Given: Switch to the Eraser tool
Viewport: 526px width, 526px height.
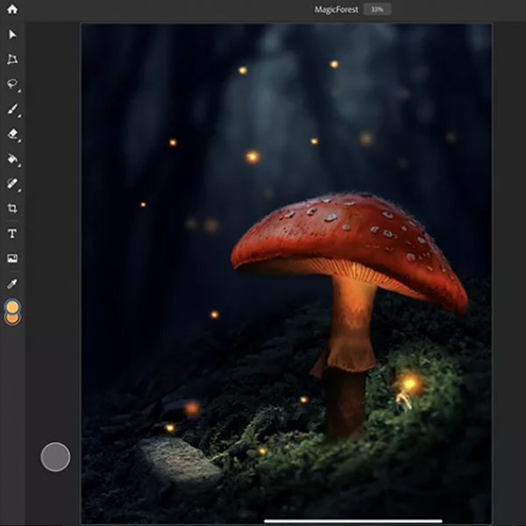Looking at the screenshot, I should [x=12, y=135].
